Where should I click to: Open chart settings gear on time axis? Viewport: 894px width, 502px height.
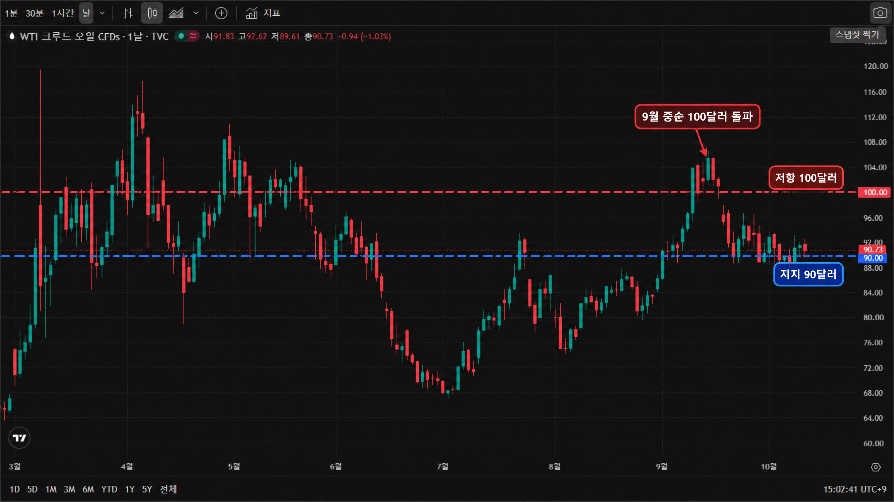(876, 467)
